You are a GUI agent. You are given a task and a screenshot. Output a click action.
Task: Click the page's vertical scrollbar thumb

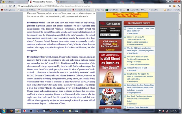(180, 29)
